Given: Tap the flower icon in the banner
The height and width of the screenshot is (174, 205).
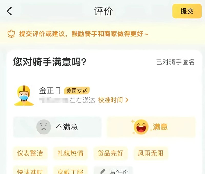Looking at the screenshot, I should (11, 34).
